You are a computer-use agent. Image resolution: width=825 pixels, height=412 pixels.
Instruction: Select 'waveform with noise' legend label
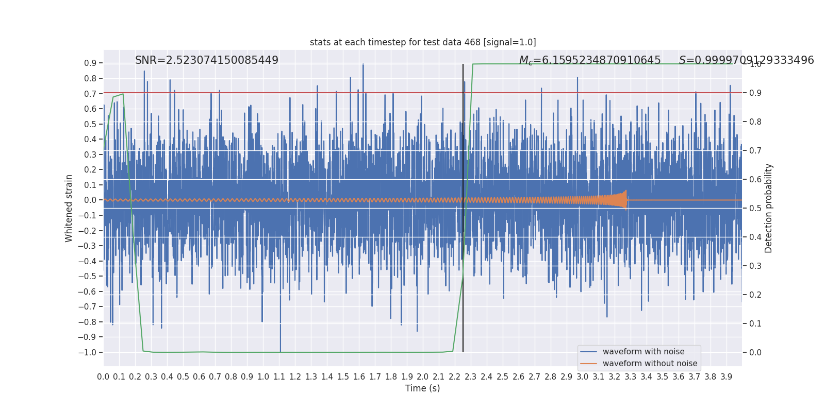[x=643, y=352]
